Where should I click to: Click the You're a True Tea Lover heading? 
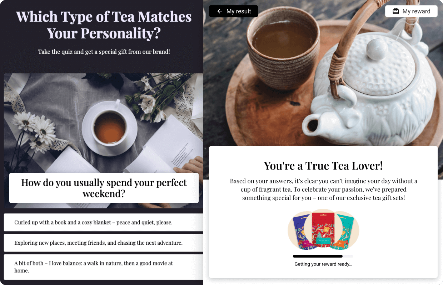pyautogui.click(x=323, y=166)
